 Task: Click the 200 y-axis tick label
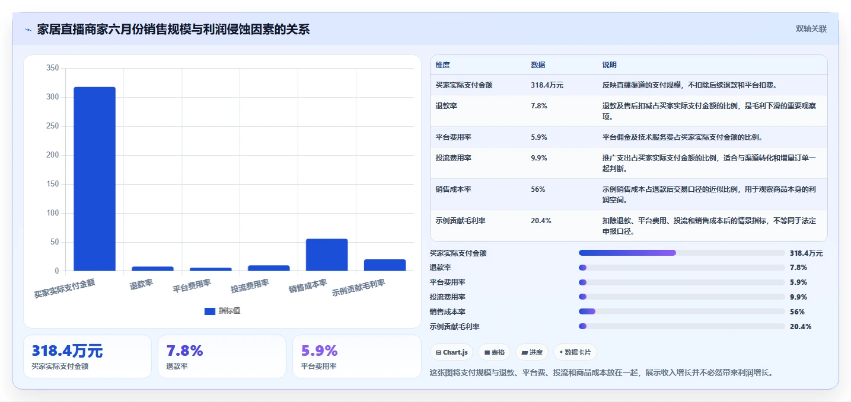pos(52,156)
